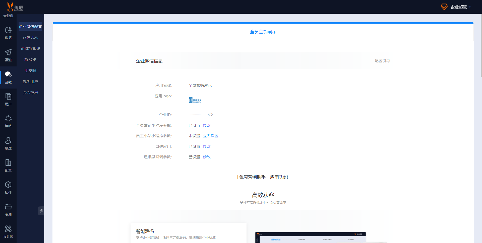
Task: Click the 高效获客 heading
Action: [263, 195]
